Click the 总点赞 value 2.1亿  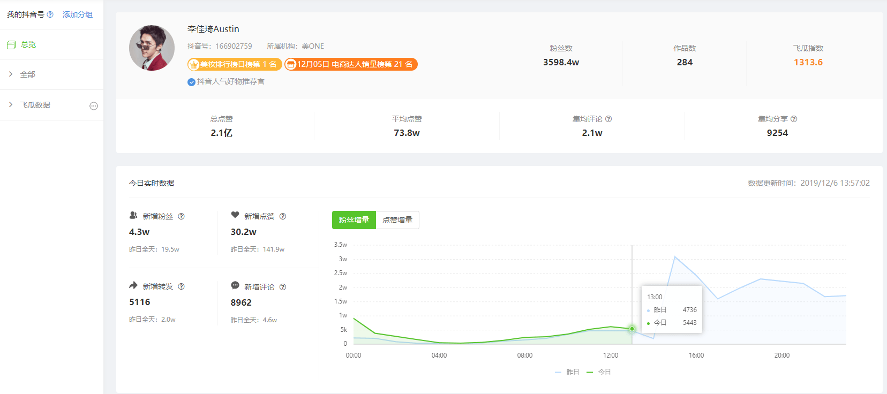point(221,133)
